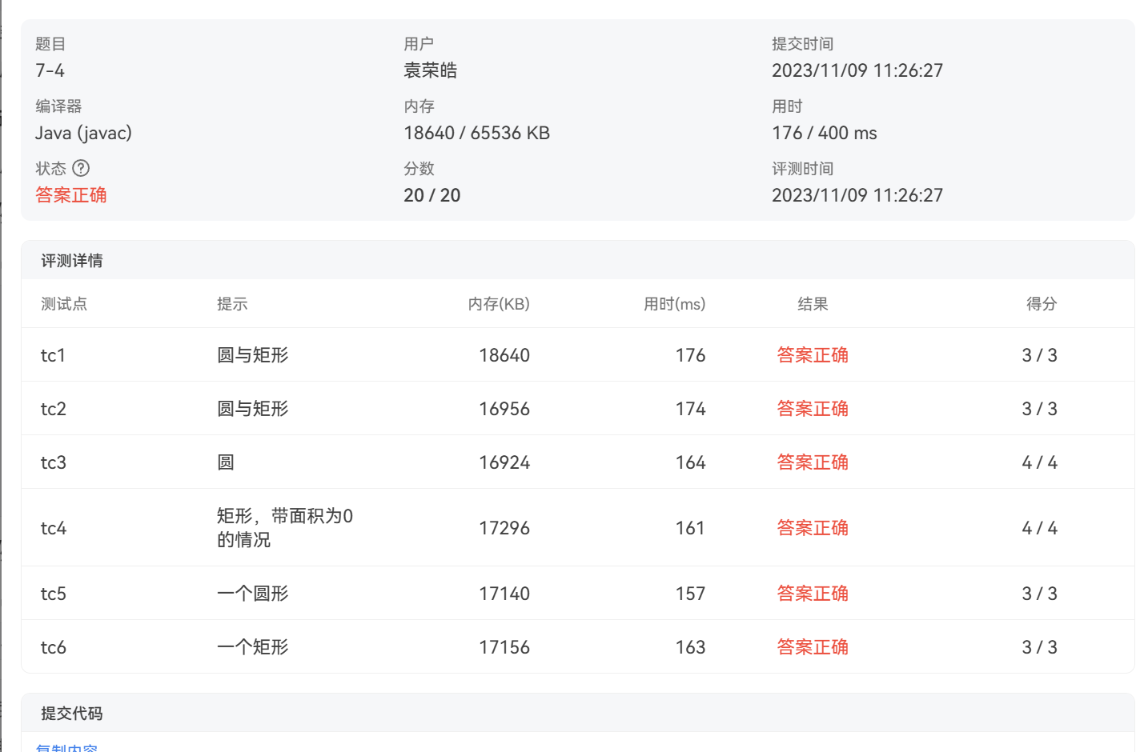Click the Java (javac) compiler value
The image size is (1148, 752).
83,133
